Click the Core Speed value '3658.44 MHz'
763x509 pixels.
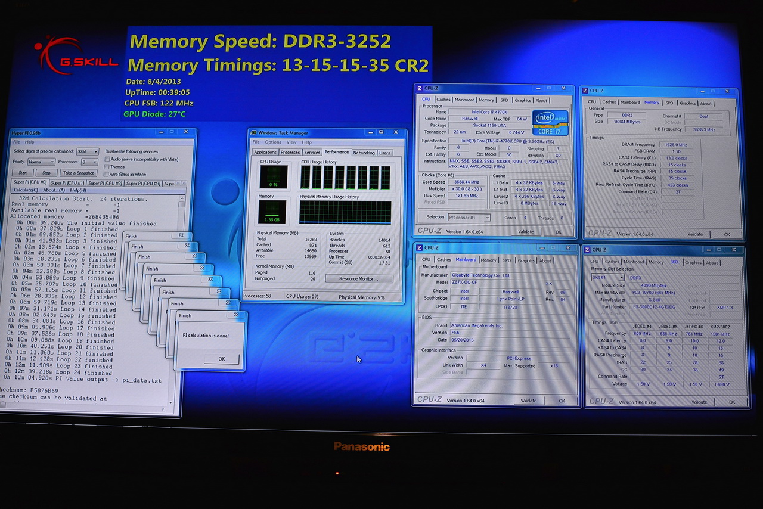tap(468, 182)
